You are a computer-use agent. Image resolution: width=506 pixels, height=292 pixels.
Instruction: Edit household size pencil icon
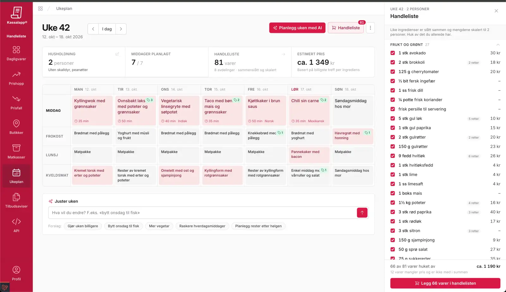click(117, 54)
